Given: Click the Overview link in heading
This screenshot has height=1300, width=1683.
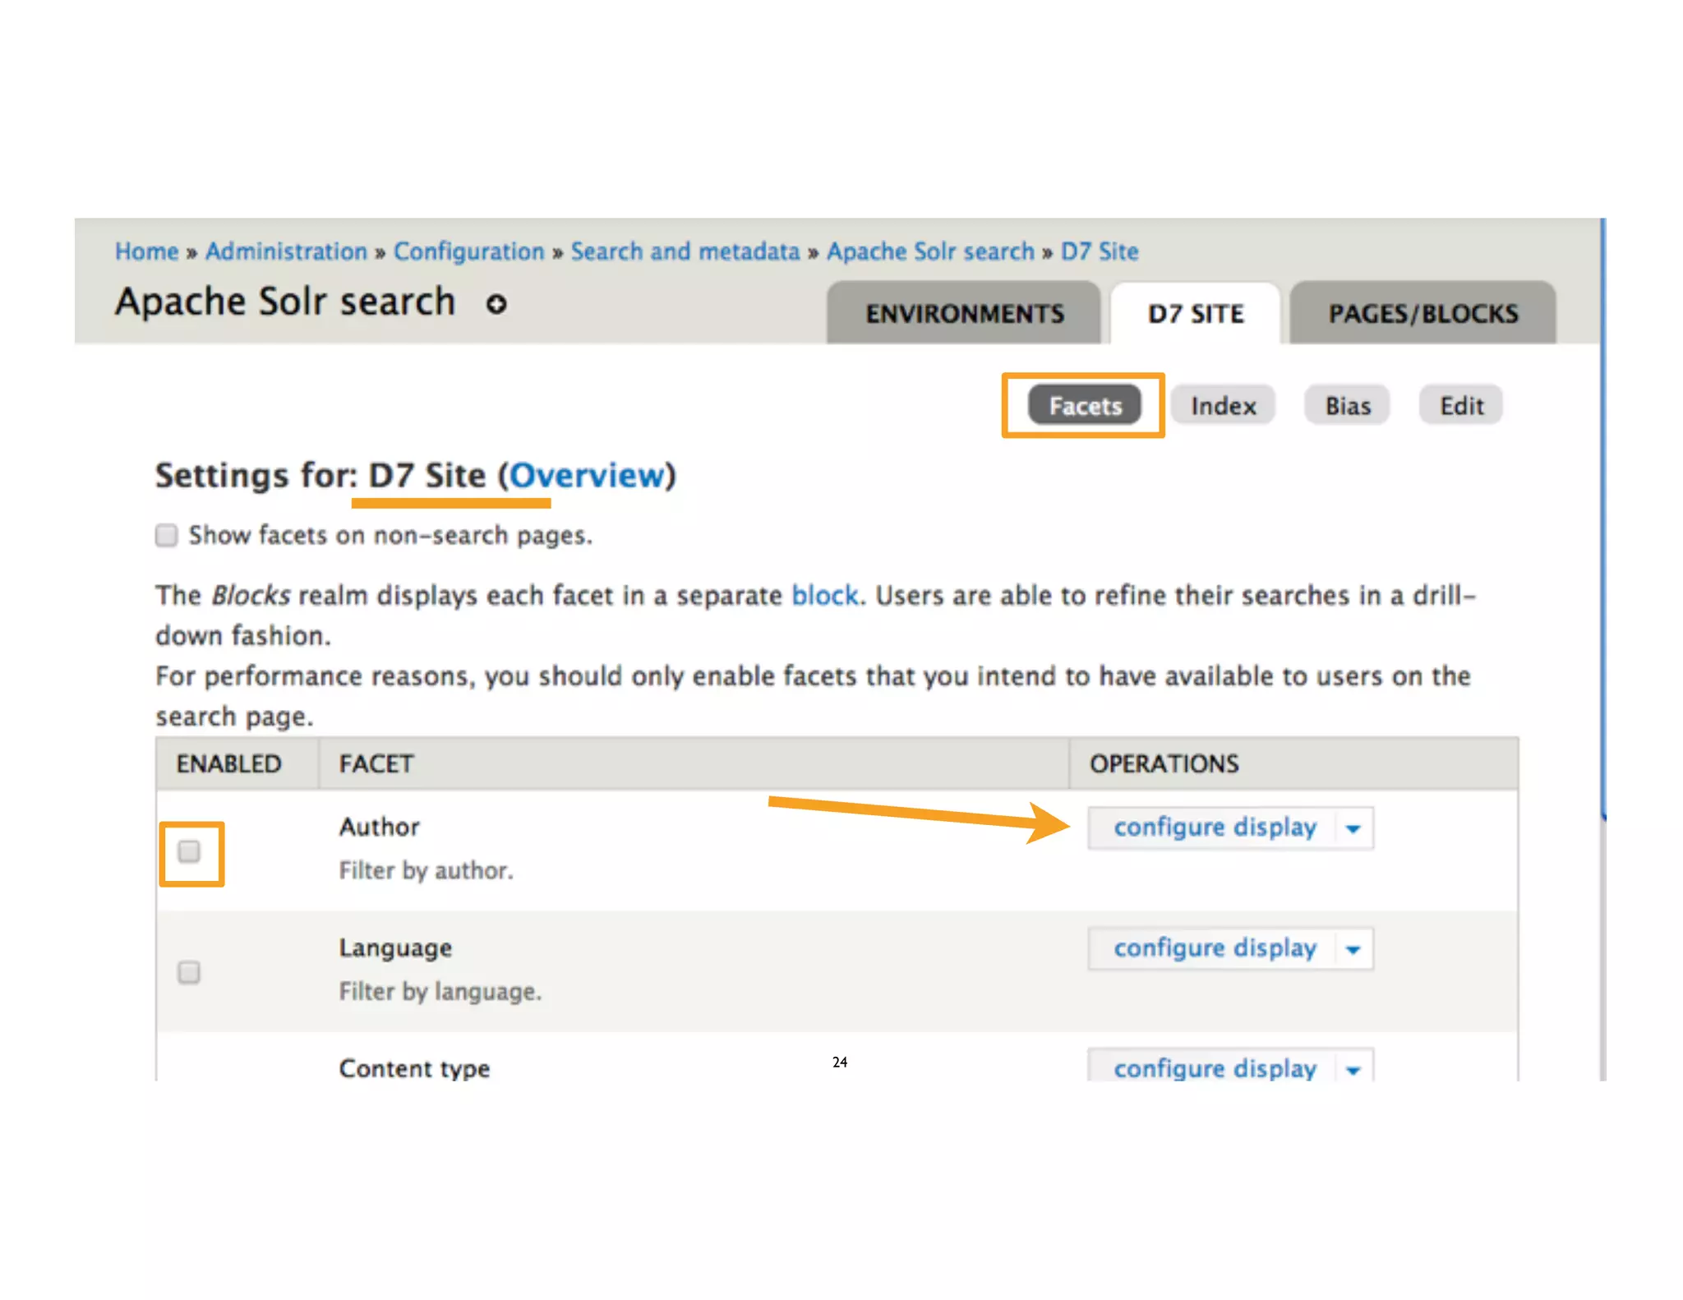Looking at the screenshot, I should [x=587, y=476].
